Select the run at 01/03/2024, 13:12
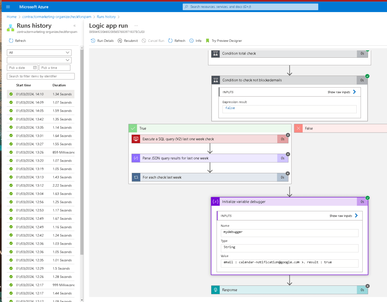Screen dimensions: 387x302 pyautogui.click(x=41, y=185)
